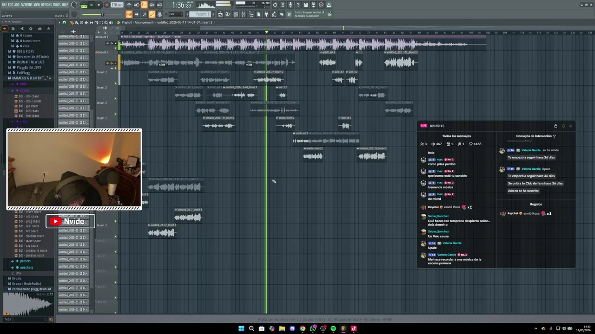Expand the claps subfolder

24,122
